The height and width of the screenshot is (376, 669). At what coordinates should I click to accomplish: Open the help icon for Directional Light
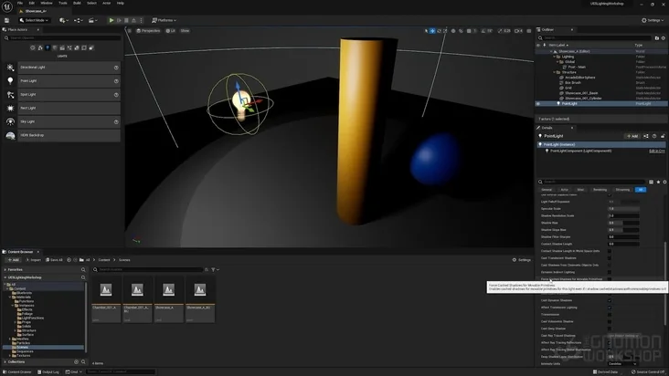point(116,68)
